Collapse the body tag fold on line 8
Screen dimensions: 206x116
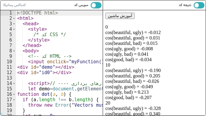point(14,51)
